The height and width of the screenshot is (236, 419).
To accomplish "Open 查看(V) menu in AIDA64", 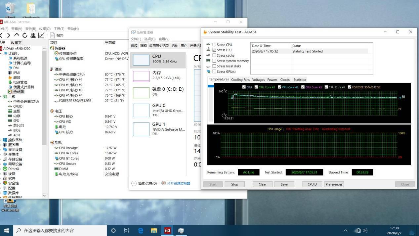I will point(17,29).
